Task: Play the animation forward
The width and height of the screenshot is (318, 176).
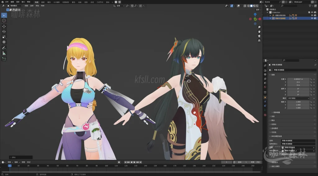Action: 134,162
